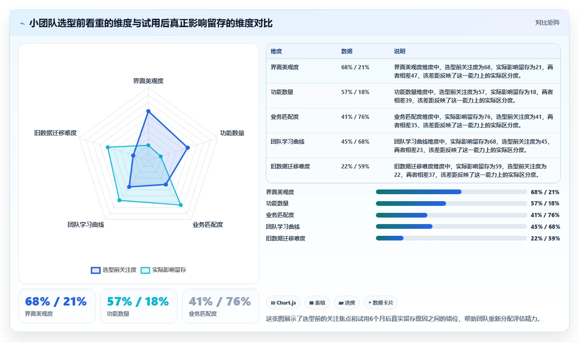Toggle 选型前关注度 legend swatch
579x342 pixels.
[x=95, y=270]
